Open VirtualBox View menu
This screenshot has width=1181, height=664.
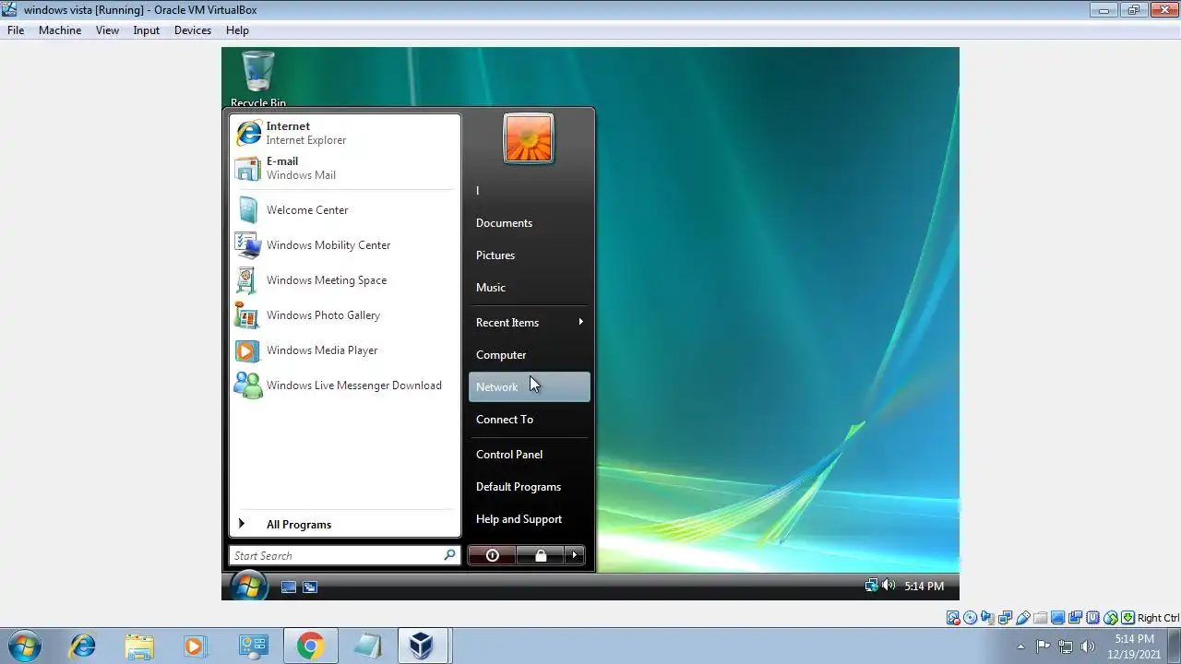tap(107, 30)
